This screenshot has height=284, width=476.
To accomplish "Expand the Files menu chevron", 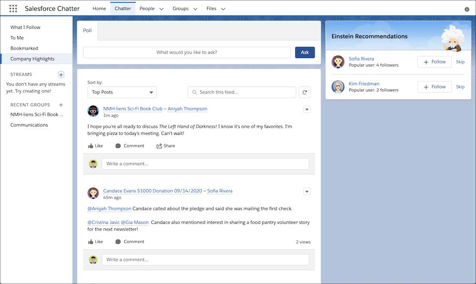I will (x=223, y=9).
